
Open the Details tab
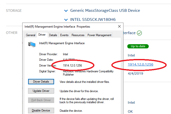point(53,35)
